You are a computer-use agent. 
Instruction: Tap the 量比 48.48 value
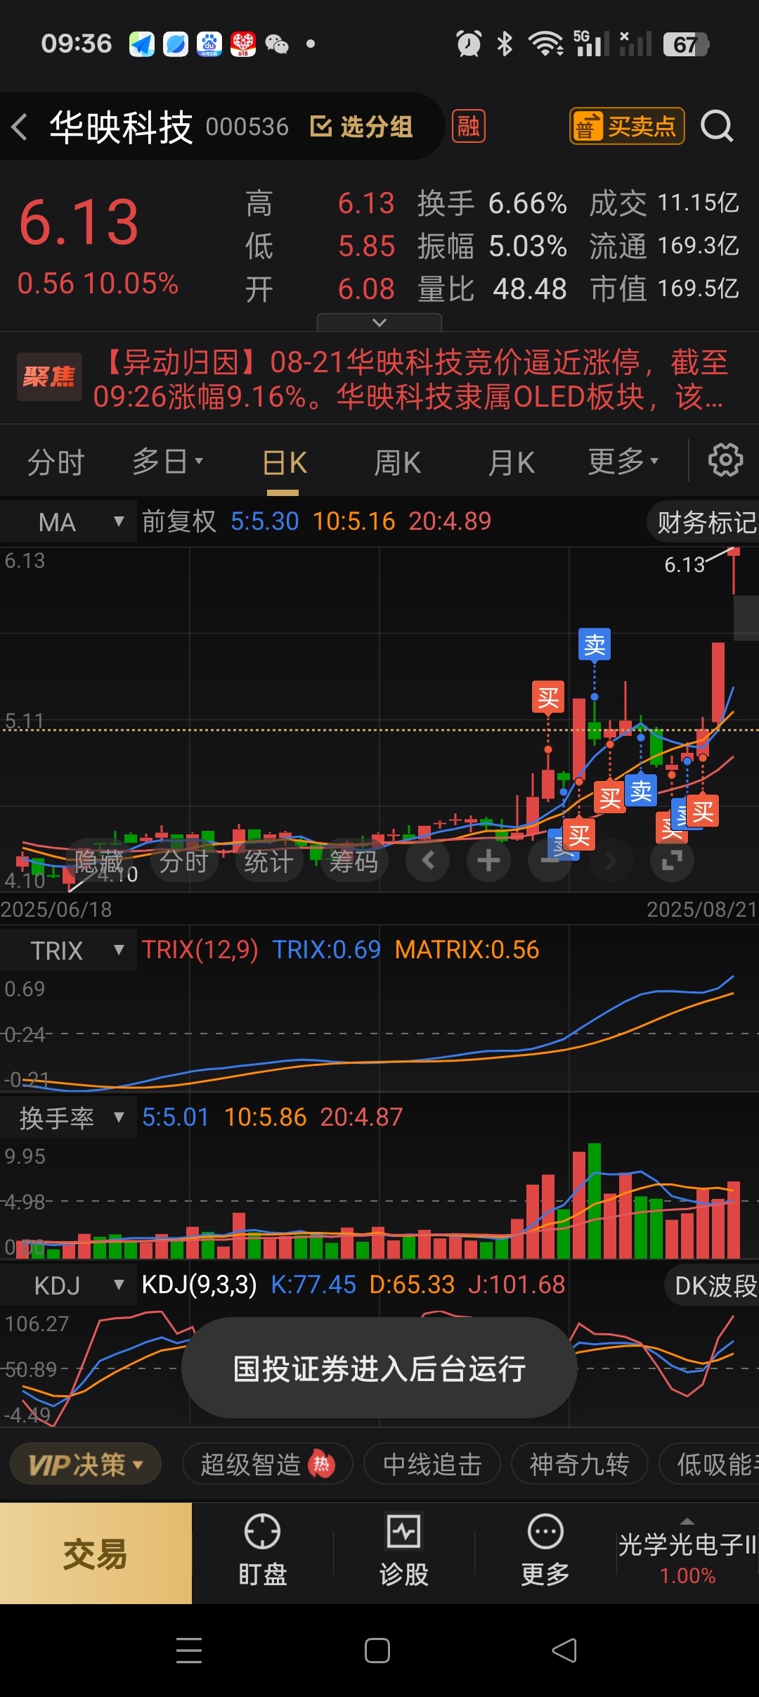[530, 289]
